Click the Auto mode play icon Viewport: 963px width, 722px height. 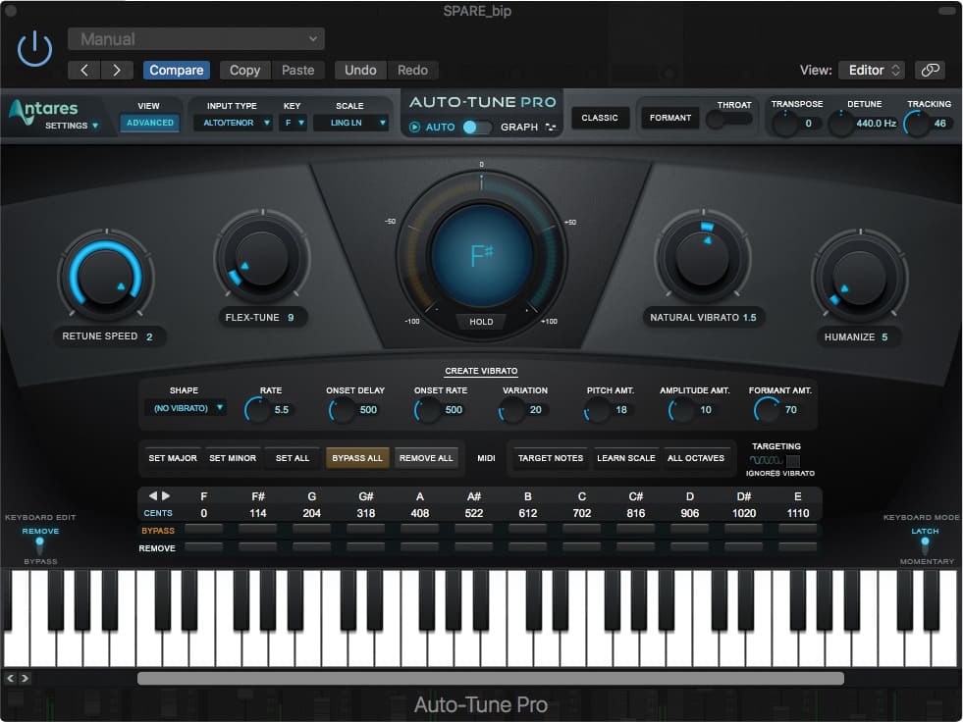click(x=414, y=128)
